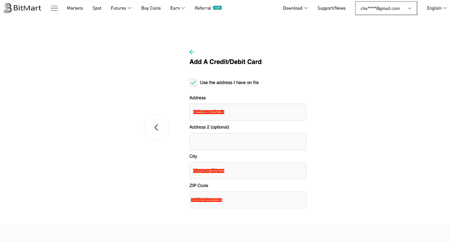
Task: Open the Support/News link
Action: [332, 8]
